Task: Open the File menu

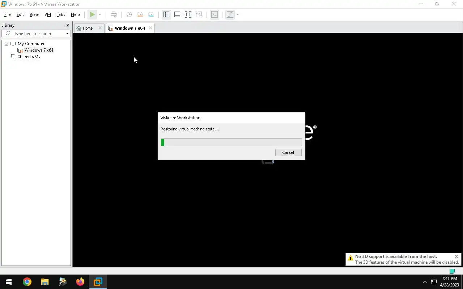Action: tap(7, 14)
